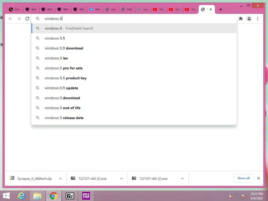Open downloaded 7z2107-x64 (2).exe

pyautogui.click(x=153, y=178)
